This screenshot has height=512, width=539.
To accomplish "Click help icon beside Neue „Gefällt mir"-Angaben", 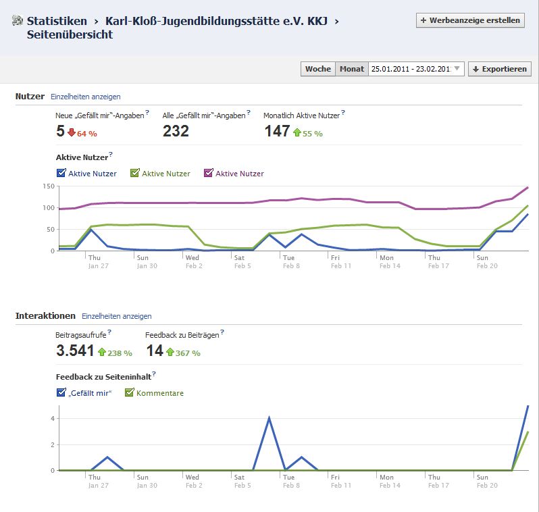I will (x=147, y=113).
